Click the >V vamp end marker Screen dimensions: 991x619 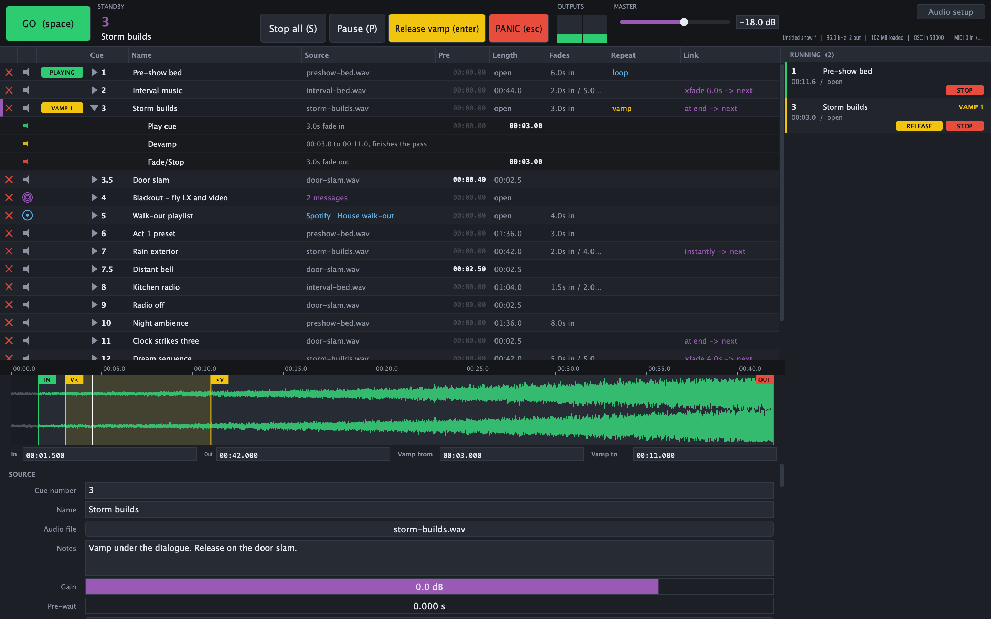tap(220, 380)
